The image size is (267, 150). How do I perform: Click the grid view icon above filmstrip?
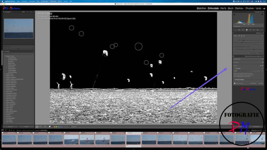pos(10,130)
